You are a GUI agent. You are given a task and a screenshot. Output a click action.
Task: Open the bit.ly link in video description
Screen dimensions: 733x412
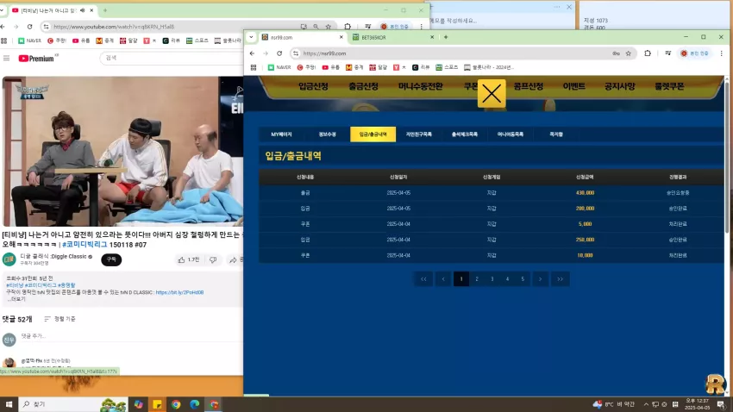[x=179, y=292]
